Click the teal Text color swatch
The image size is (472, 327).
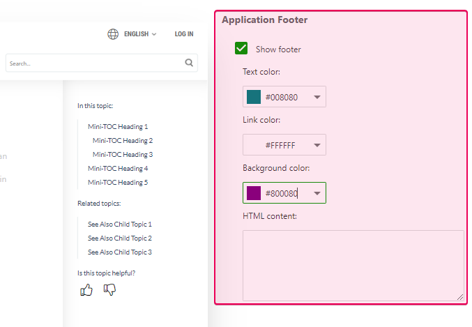(x=254, y=97)
